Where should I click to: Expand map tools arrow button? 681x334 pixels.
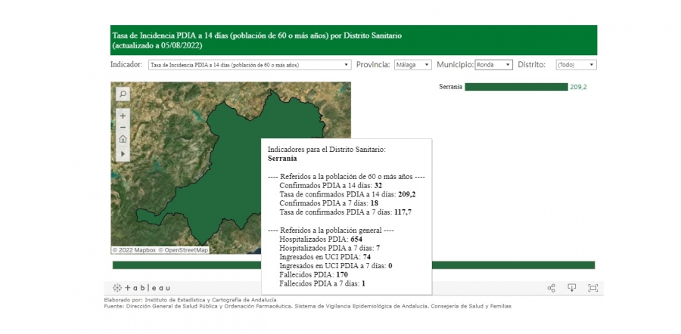[x=123, y=153]
